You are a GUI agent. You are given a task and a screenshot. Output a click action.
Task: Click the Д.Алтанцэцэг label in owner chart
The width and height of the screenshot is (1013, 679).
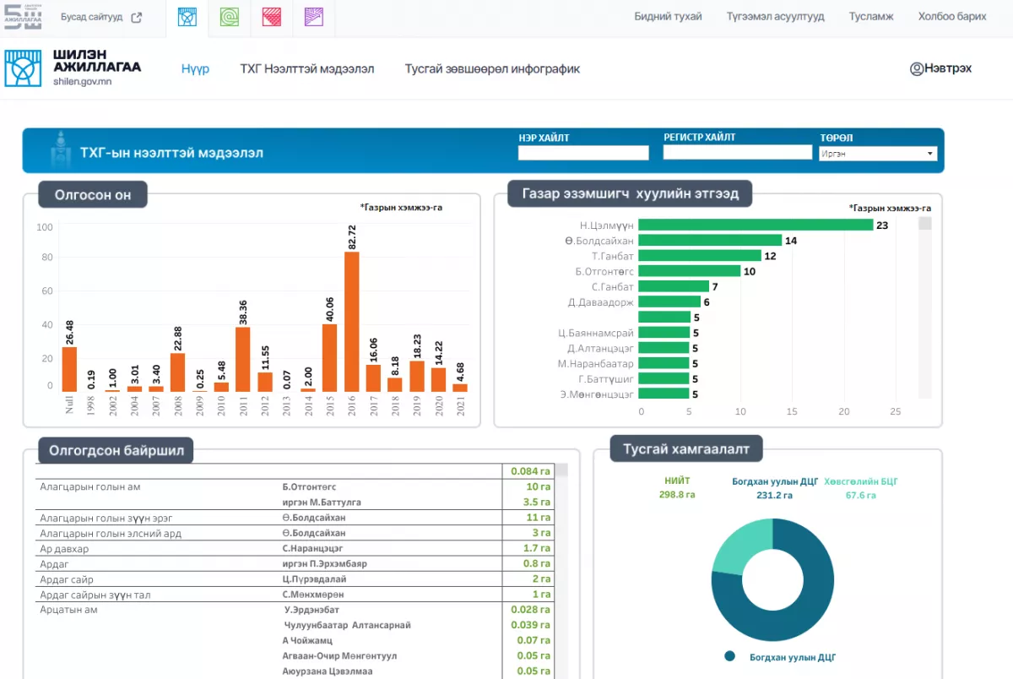[600, 348]
